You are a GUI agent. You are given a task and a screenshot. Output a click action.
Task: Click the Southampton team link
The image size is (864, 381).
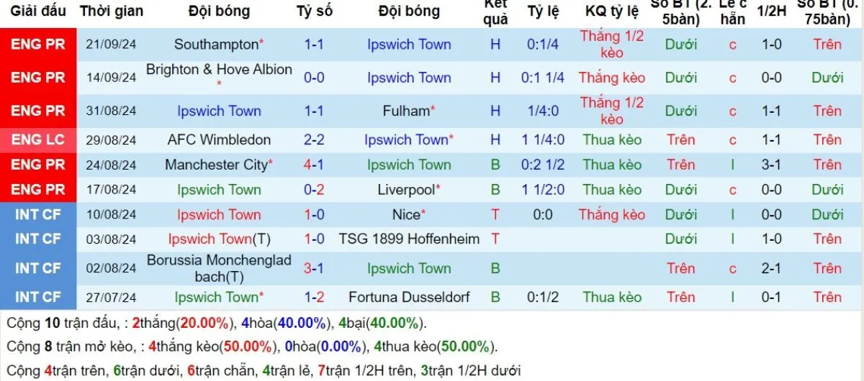(216, 45)
